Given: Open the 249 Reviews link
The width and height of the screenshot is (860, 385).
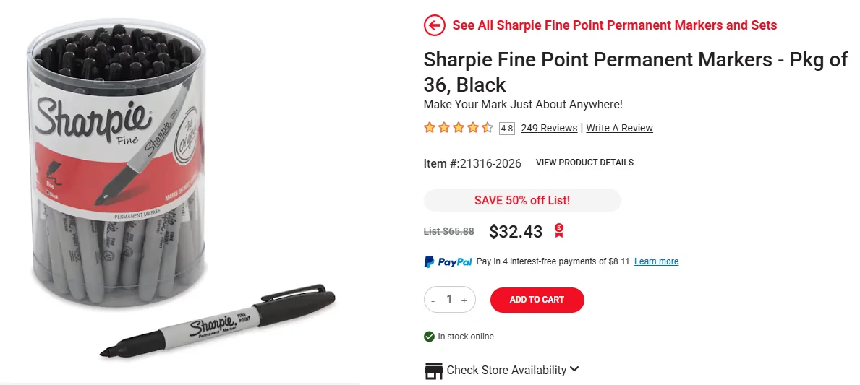Looking at the screenshot, I should 549,128.
